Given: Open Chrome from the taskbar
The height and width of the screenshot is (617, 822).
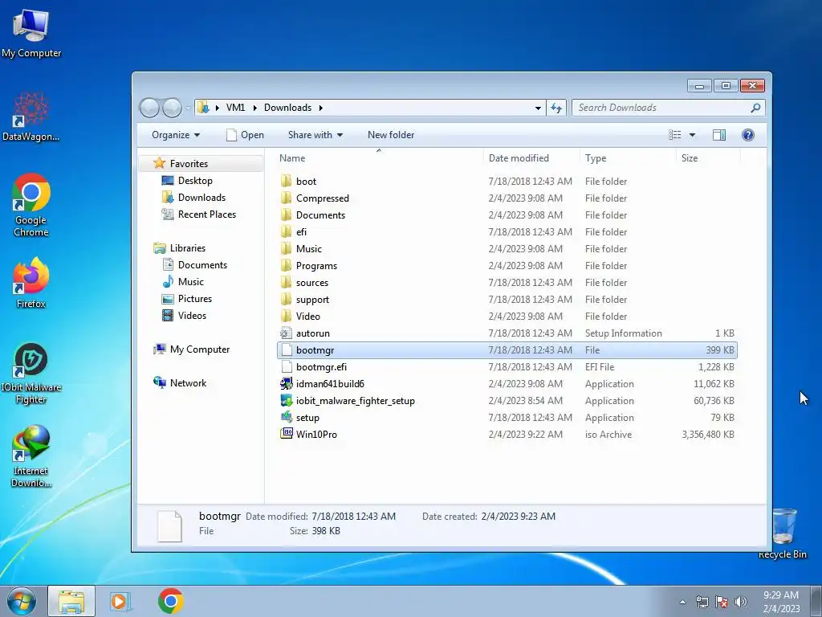Looking at the screenshot, I should coord(170,601).
